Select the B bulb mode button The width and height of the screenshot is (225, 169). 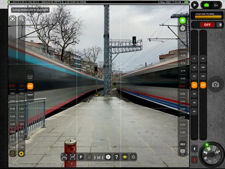tap(220, 25)
